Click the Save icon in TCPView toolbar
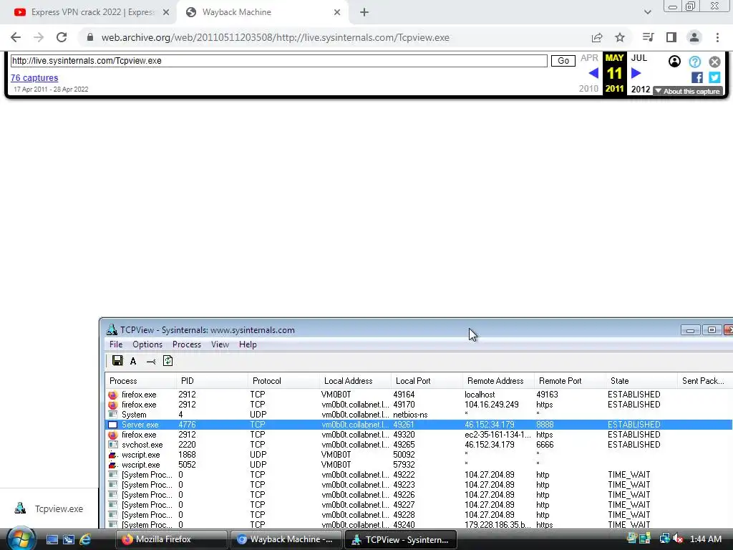The image size is (733, 550). [117, 361]
